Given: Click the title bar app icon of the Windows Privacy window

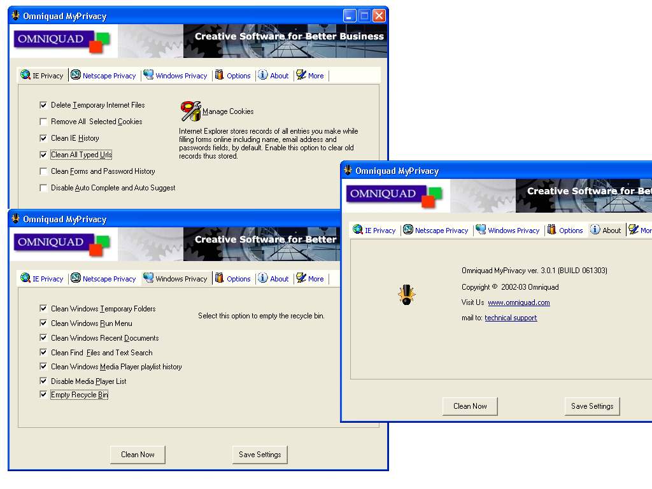Looking at the screenshot, I should coord(16,219).
